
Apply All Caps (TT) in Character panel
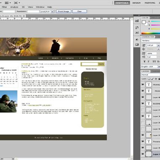tap(154, 62)
